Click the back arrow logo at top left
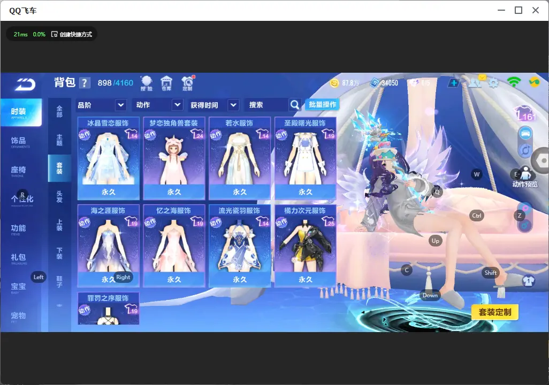The width and height of the screenshot is (549, 385). [25, 84]
